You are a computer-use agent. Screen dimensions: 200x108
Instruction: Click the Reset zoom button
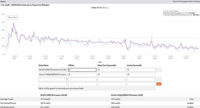13,17
